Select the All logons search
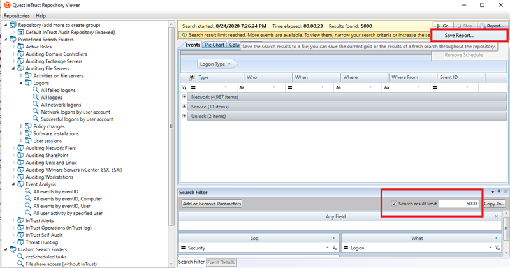This screenshot has width=510, height=268. pyautogui.click(x=52, y=98)
